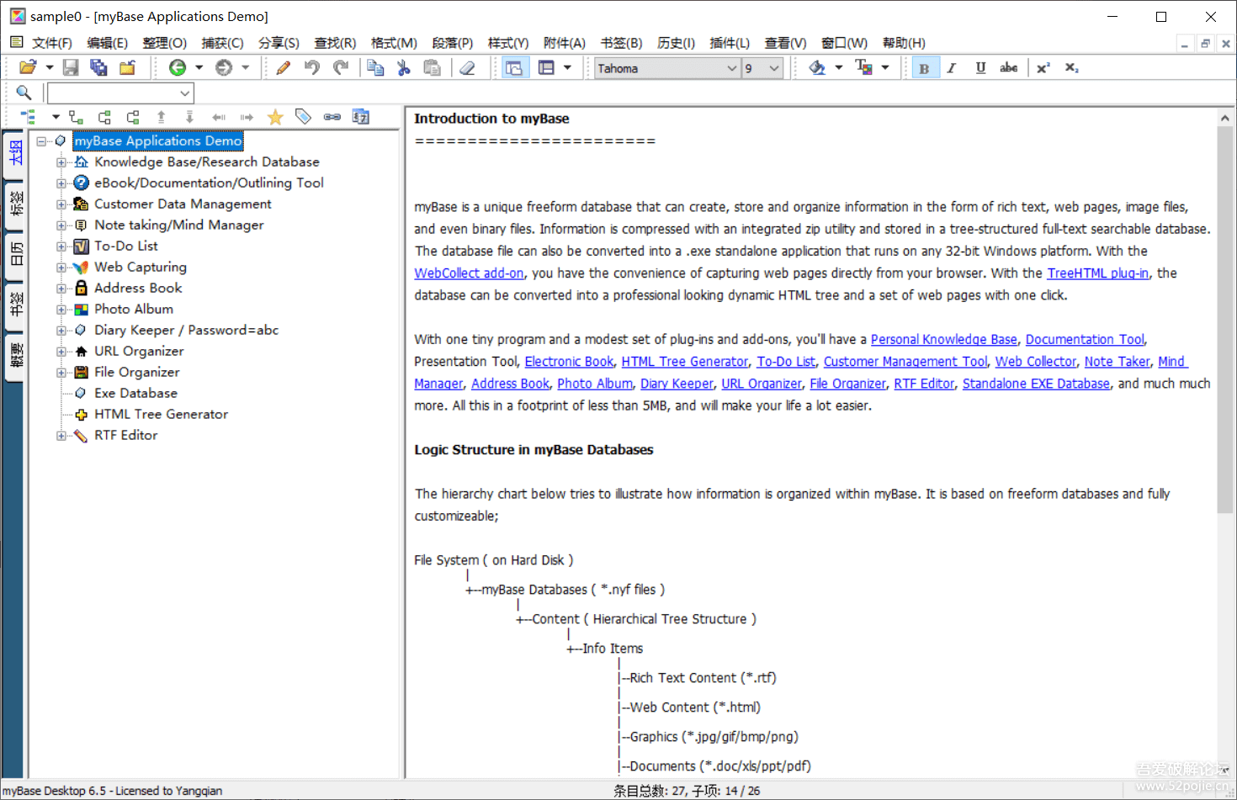Open the font size 9 dropdown

point(774,68)
